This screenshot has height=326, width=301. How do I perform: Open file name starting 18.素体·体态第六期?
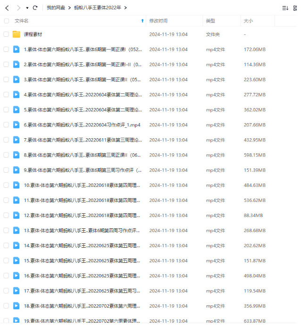[x=82, y=306]
